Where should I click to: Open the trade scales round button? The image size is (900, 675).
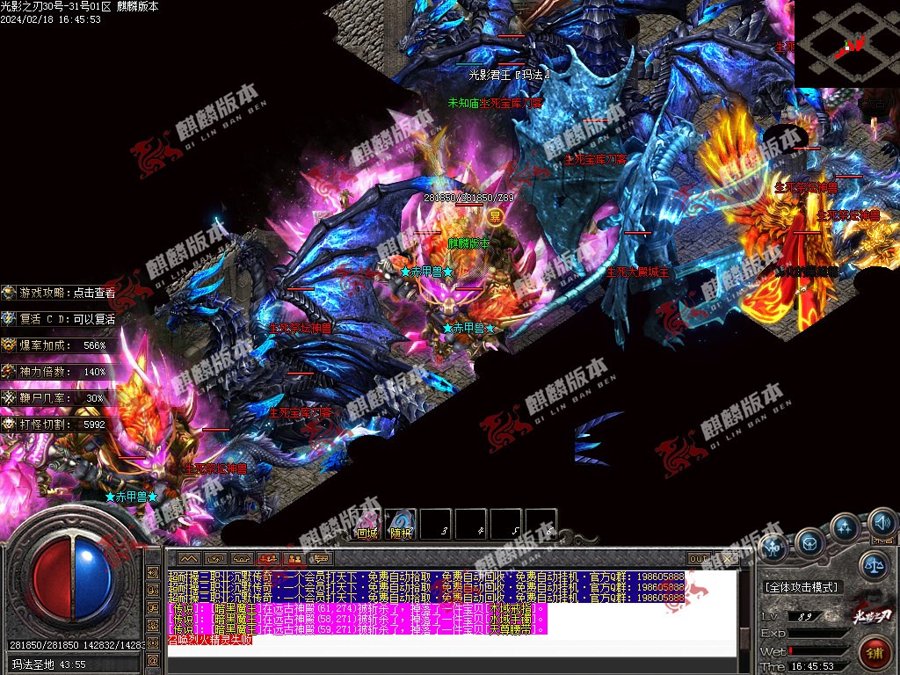[873, 565]
